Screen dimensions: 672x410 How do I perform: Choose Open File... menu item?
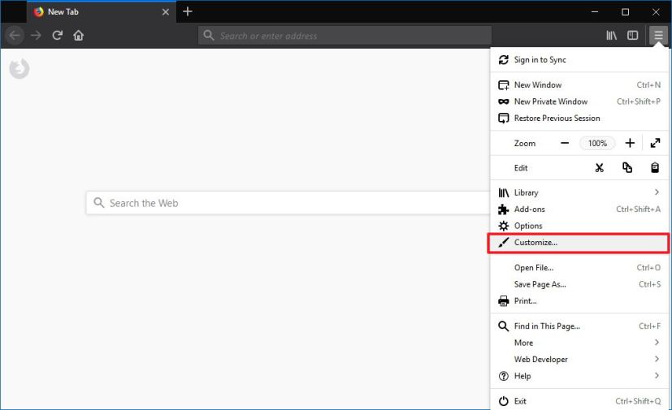[579, 268]
